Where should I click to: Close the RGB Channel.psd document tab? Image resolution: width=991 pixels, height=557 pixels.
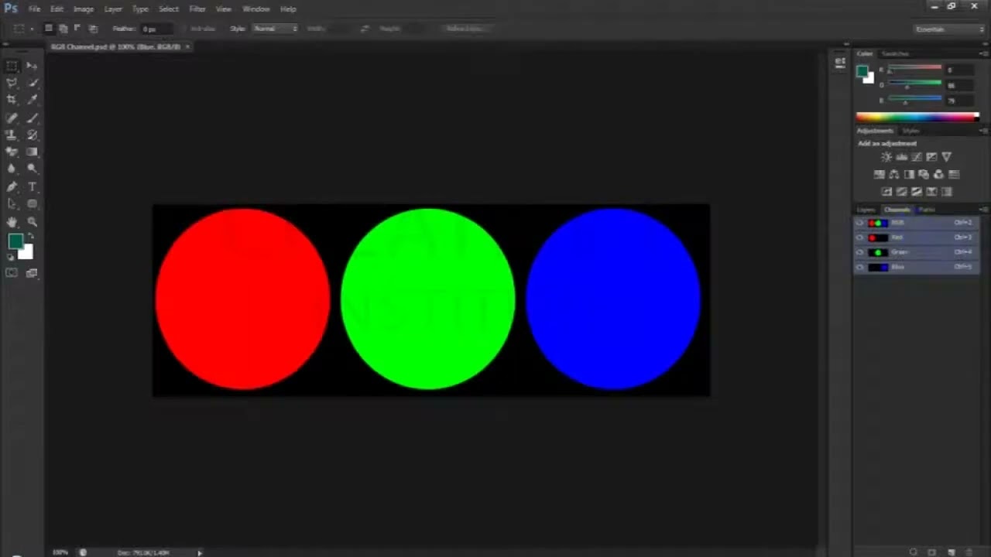coord(187,46)
